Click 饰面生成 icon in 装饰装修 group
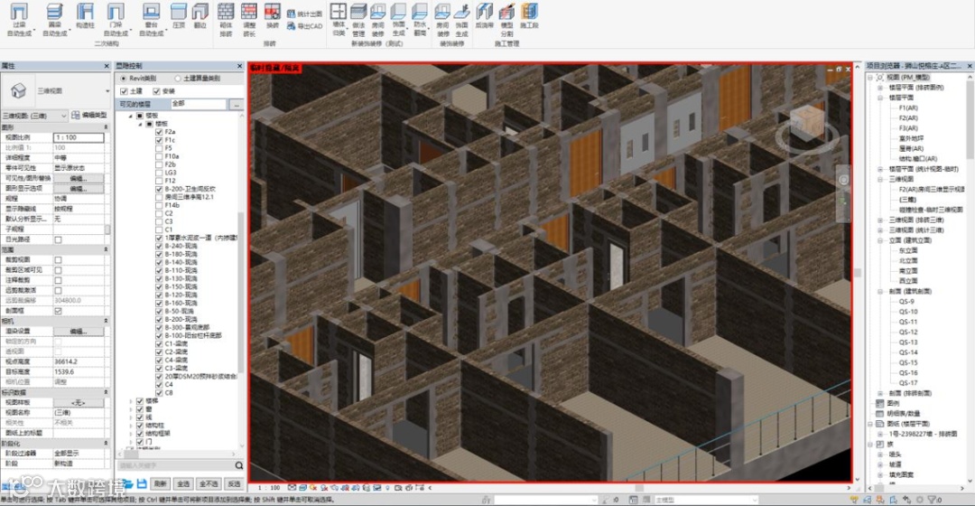975x506 pixels. 461,12
